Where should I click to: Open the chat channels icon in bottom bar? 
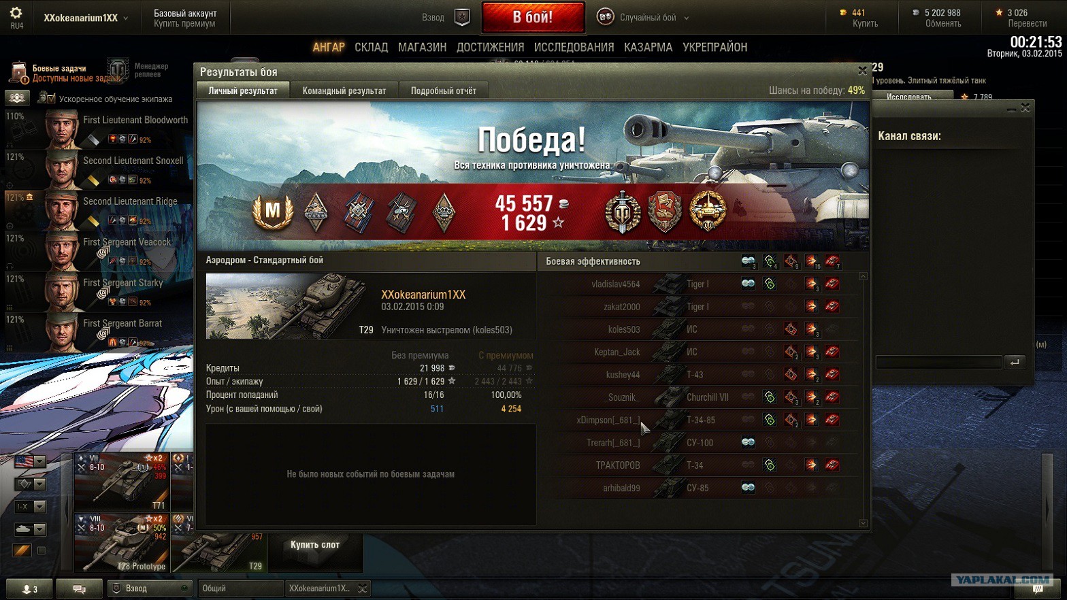tap(79, 589)
